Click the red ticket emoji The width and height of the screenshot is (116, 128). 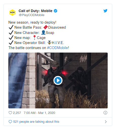point(46,27)
